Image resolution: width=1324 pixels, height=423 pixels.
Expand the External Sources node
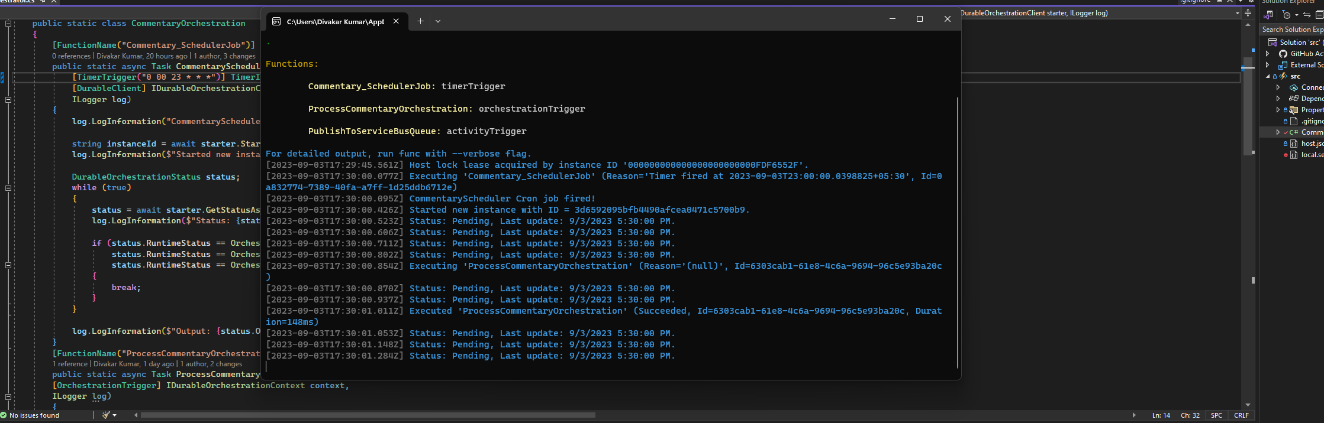click(x=1267, y=65)
